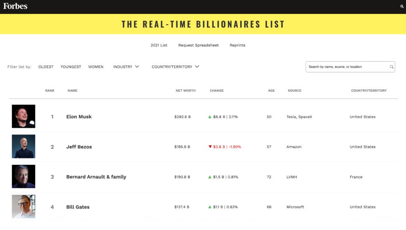Open Jeff Bezos's profile thumbnail
The height and width of the screenshot is (230, 406).
tap(23, 147)
